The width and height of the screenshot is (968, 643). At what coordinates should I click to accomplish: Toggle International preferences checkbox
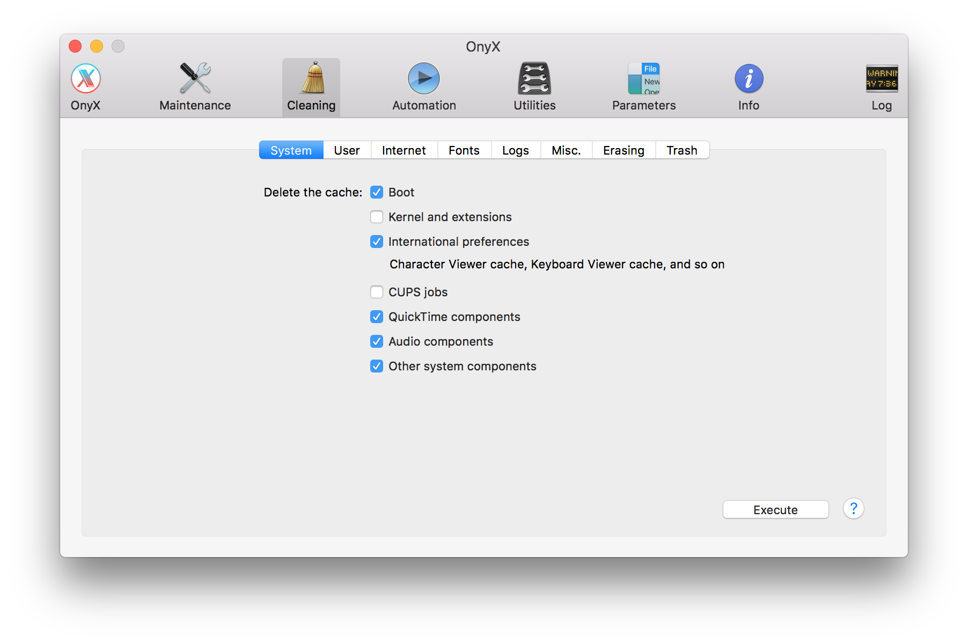[x=377, y=242]
